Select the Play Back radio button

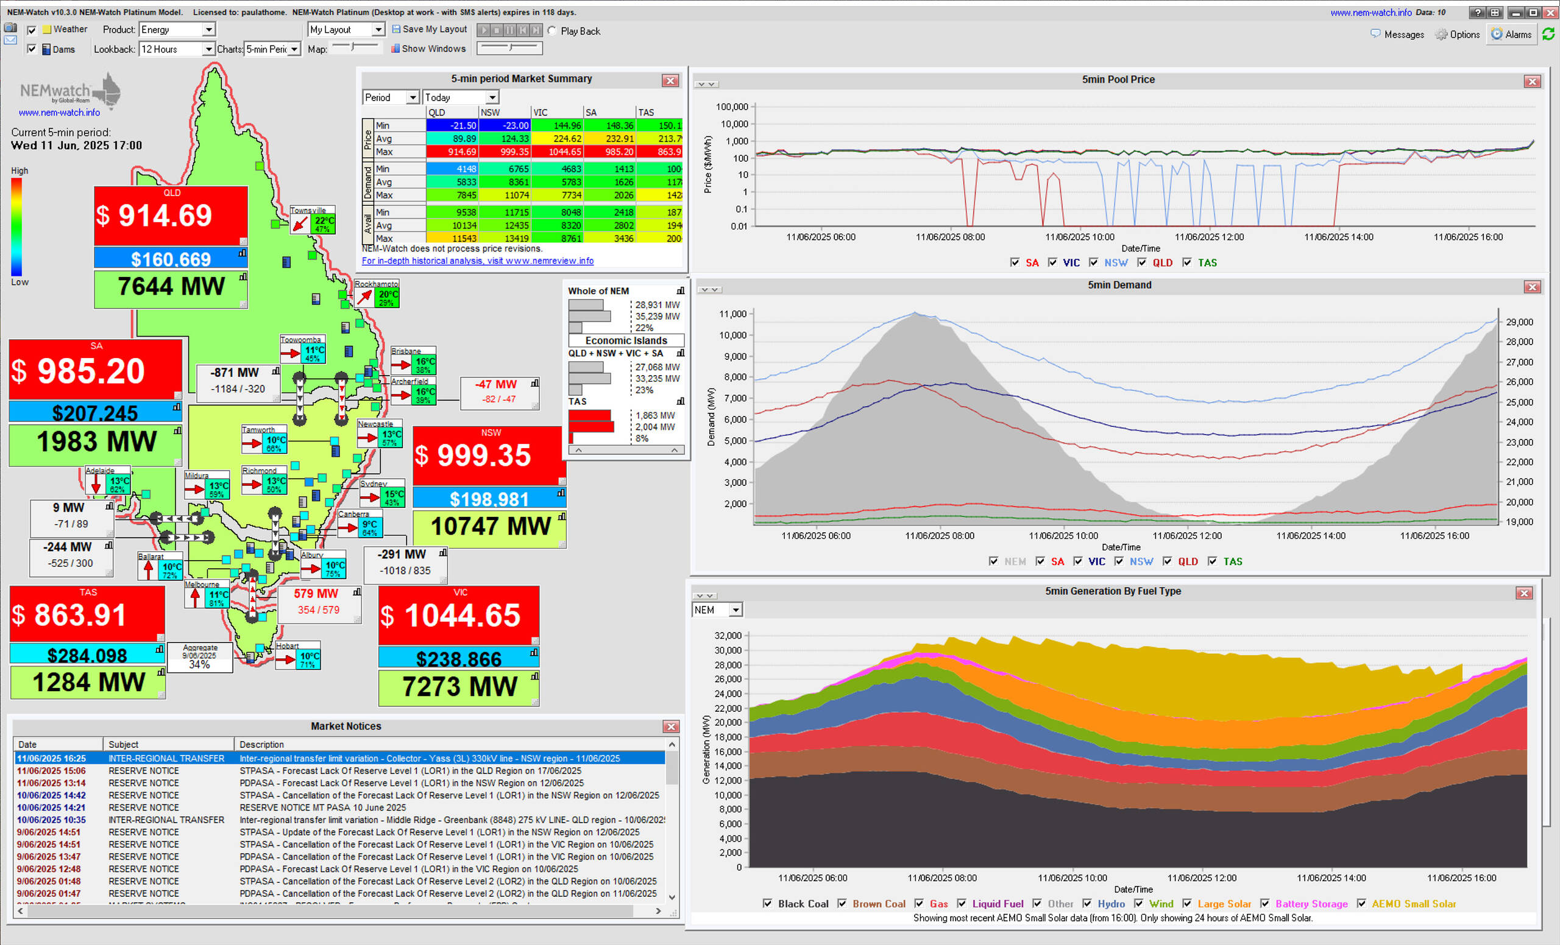pos(552,31)
